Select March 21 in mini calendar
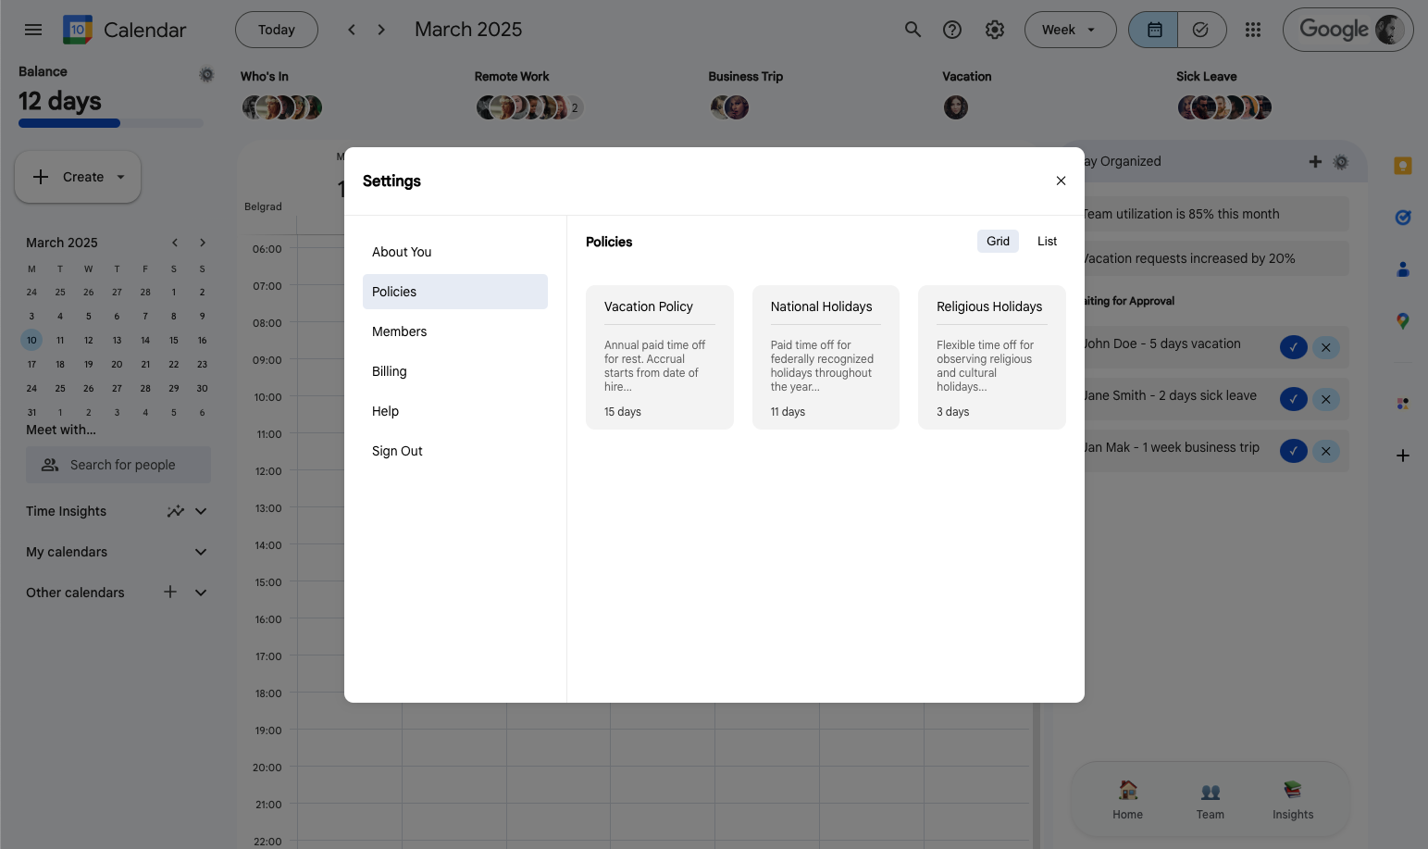 point(145,364)
